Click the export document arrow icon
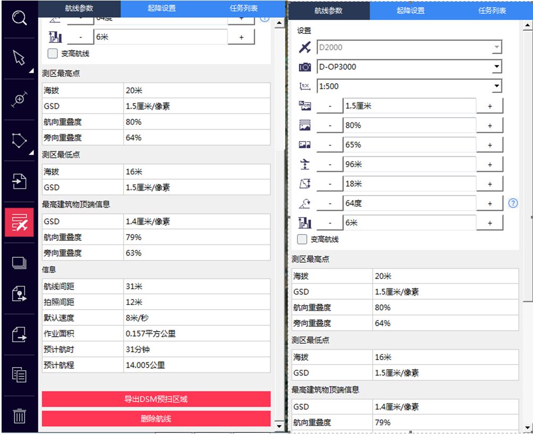Image resolution: width=533 pixels, height=435 pixels. (19, 335)
